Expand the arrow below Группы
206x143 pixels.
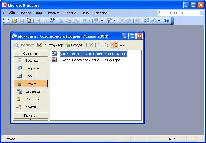tap(30, 119)
